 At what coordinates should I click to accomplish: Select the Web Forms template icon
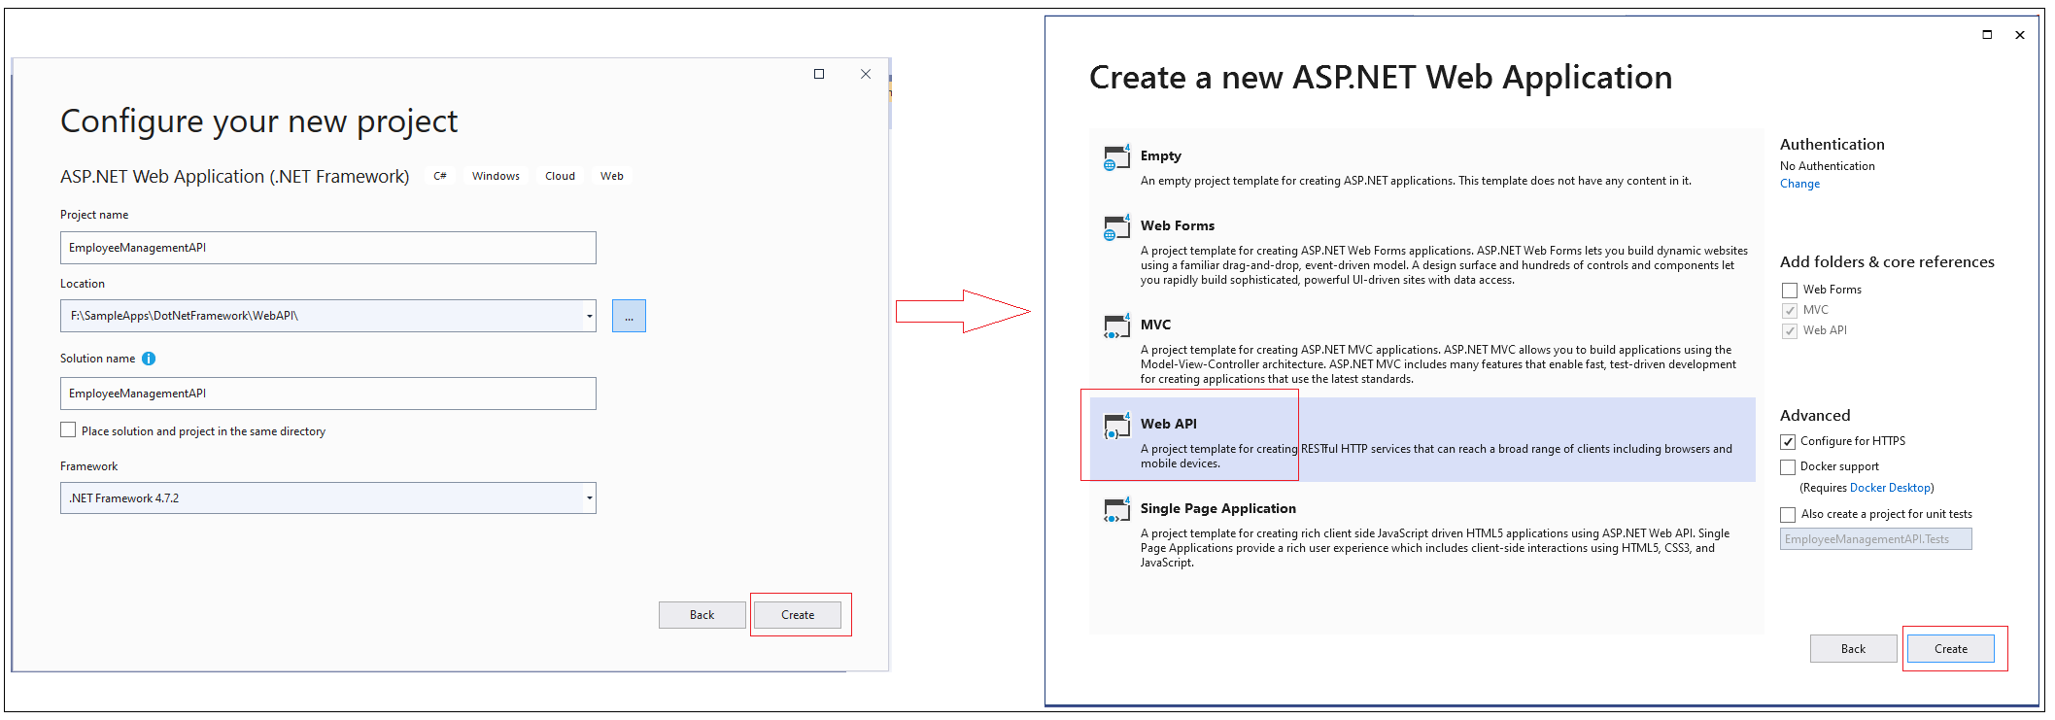[x=1116, y=226]
